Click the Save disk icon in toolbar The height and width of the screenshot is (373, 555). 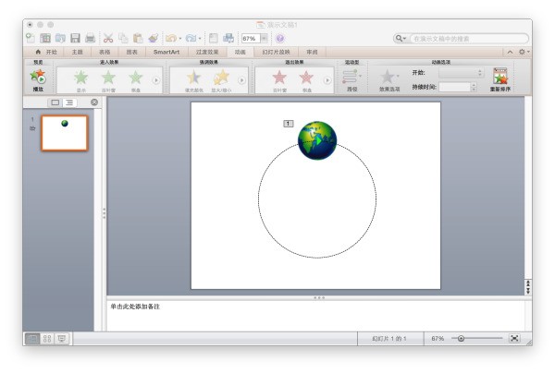74,39
